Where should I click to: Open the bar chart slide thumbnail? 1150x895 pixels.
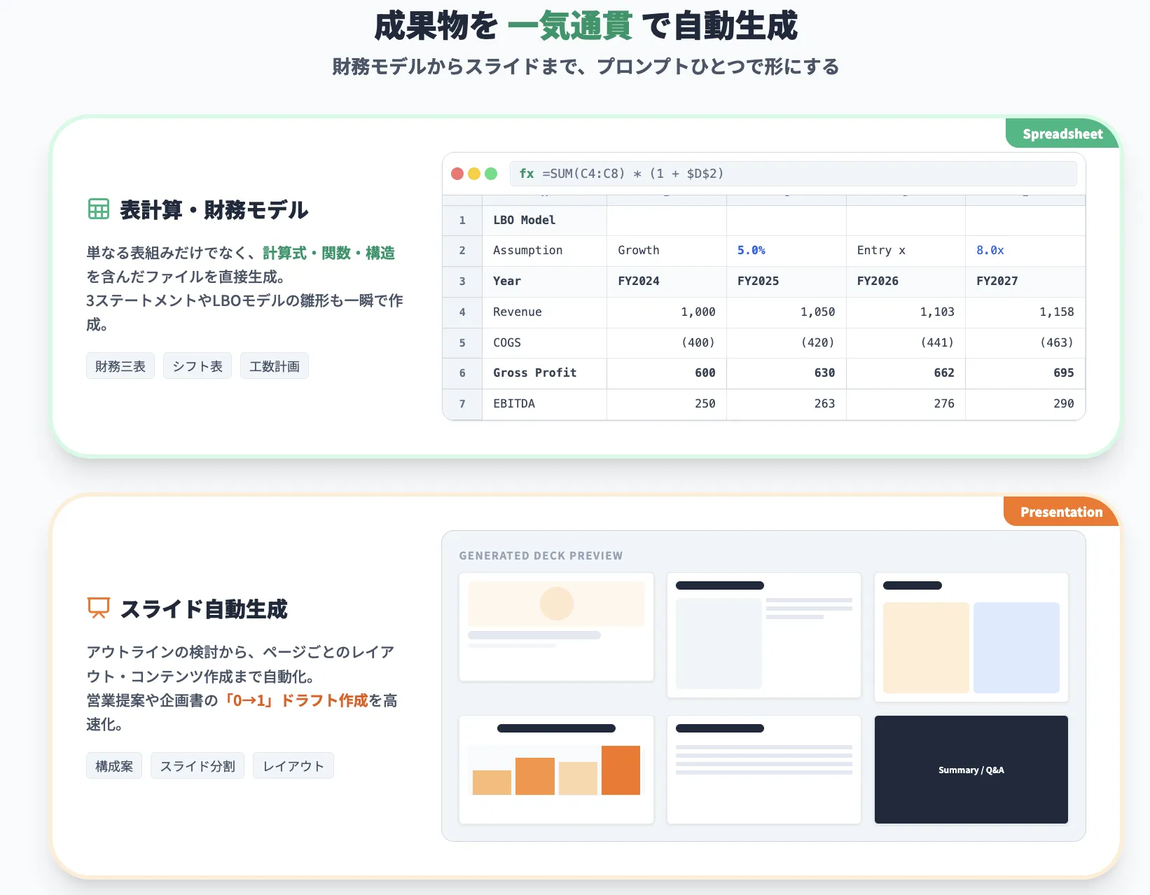tap(556, 770)
